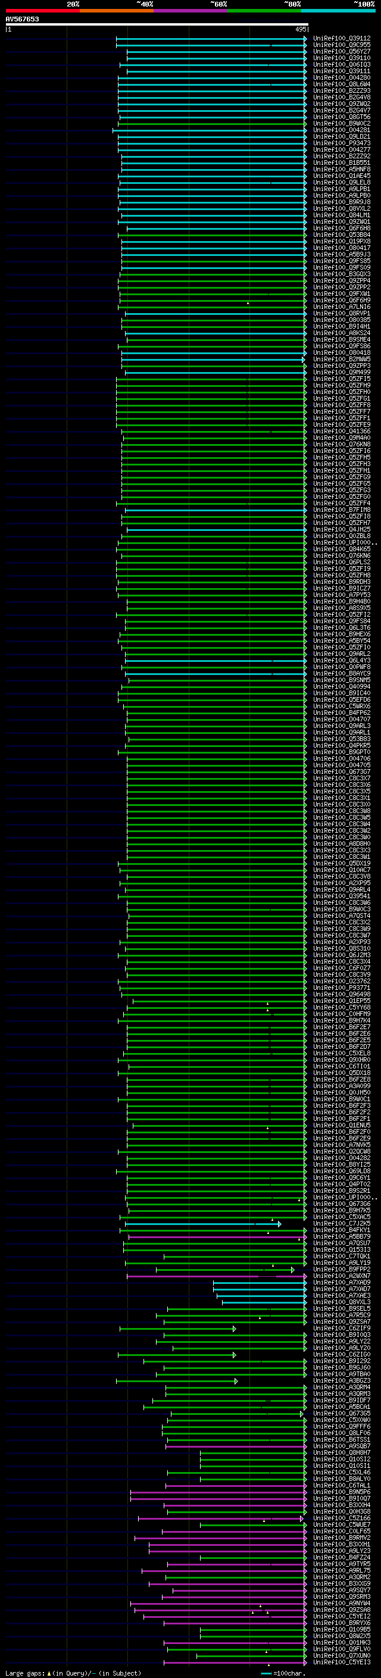Click the green alignment bar for Q7XUN0
The image size is (381, 1678).
tap(251, 1657)
